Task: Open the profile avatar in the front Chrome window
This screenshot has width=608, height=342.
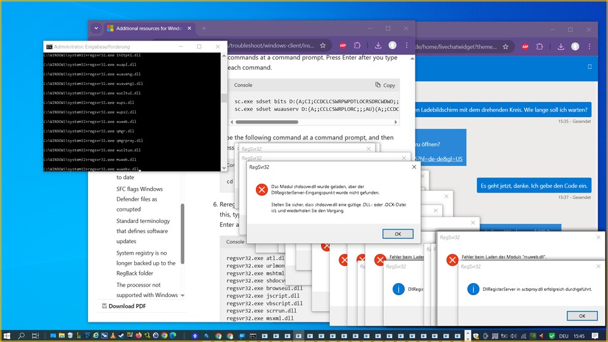Action: (393, 46)
